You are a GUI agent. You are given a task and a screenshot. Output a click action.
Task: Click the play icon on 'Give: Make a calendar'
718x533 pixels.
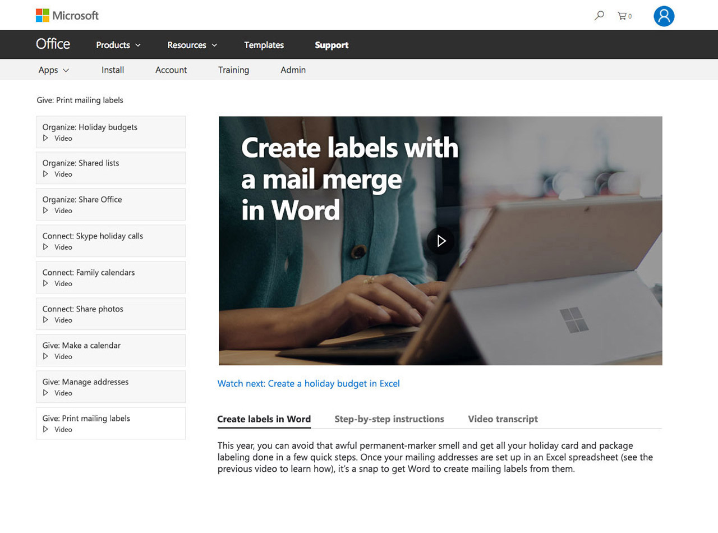coord(45,356)
